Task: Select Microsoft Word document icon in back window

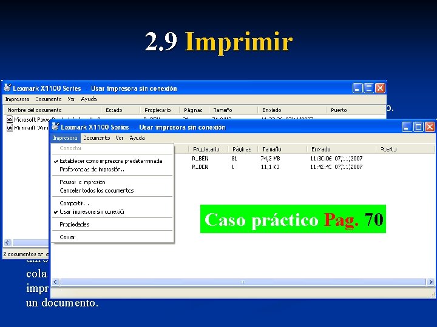Action: point(10,128)
